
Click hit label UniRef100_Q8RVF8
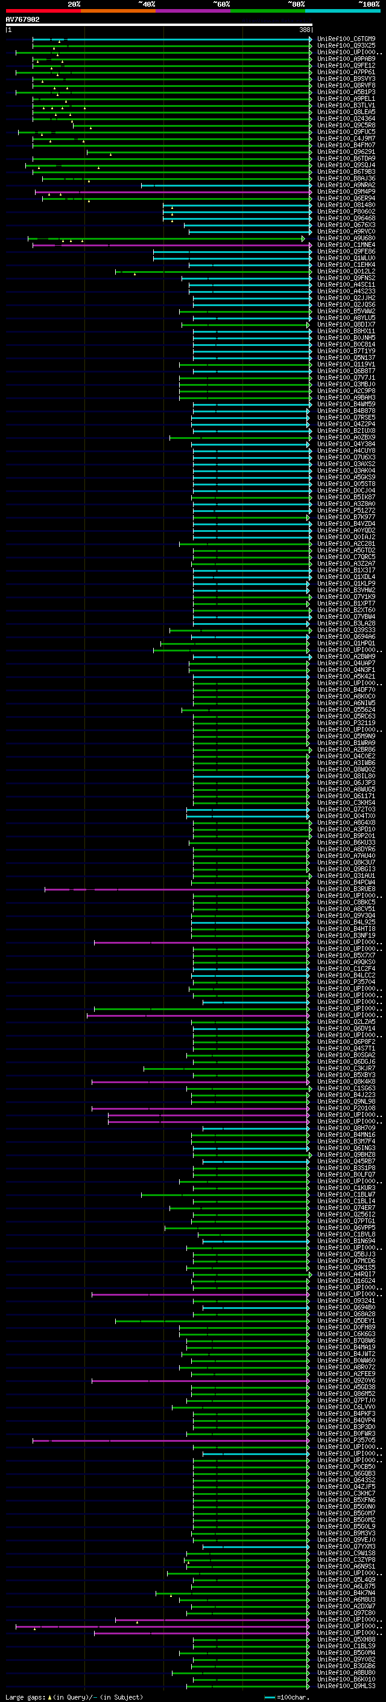tap(346, 85)
